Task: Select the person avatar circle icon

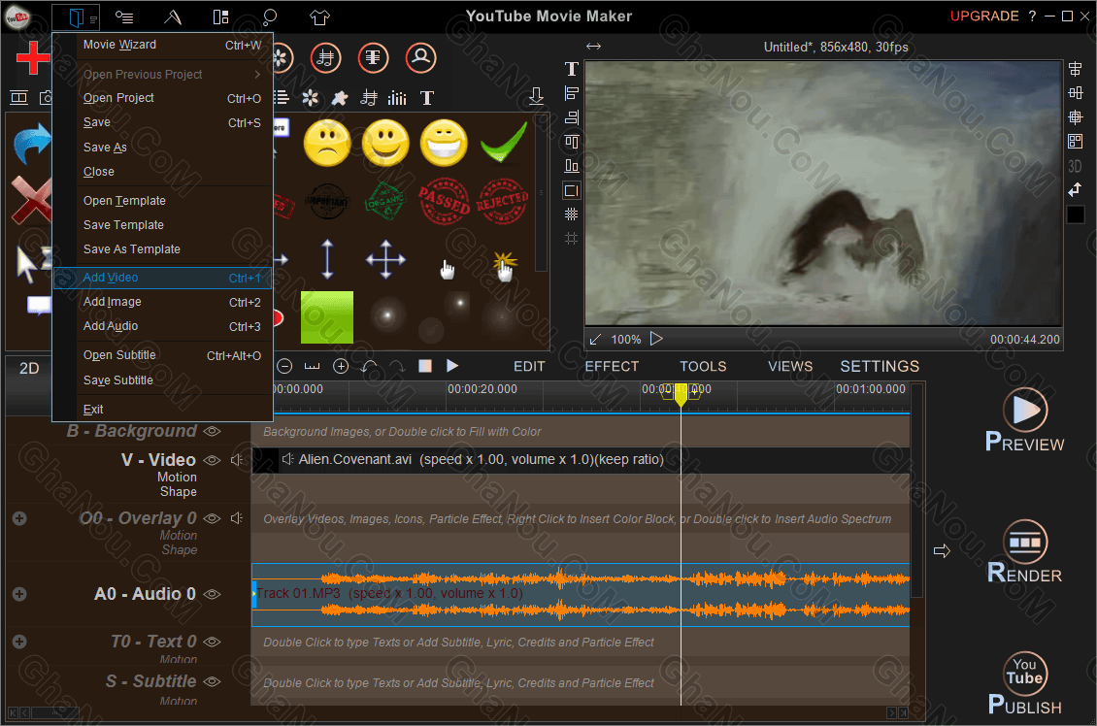Action: [x=420, y=57]
